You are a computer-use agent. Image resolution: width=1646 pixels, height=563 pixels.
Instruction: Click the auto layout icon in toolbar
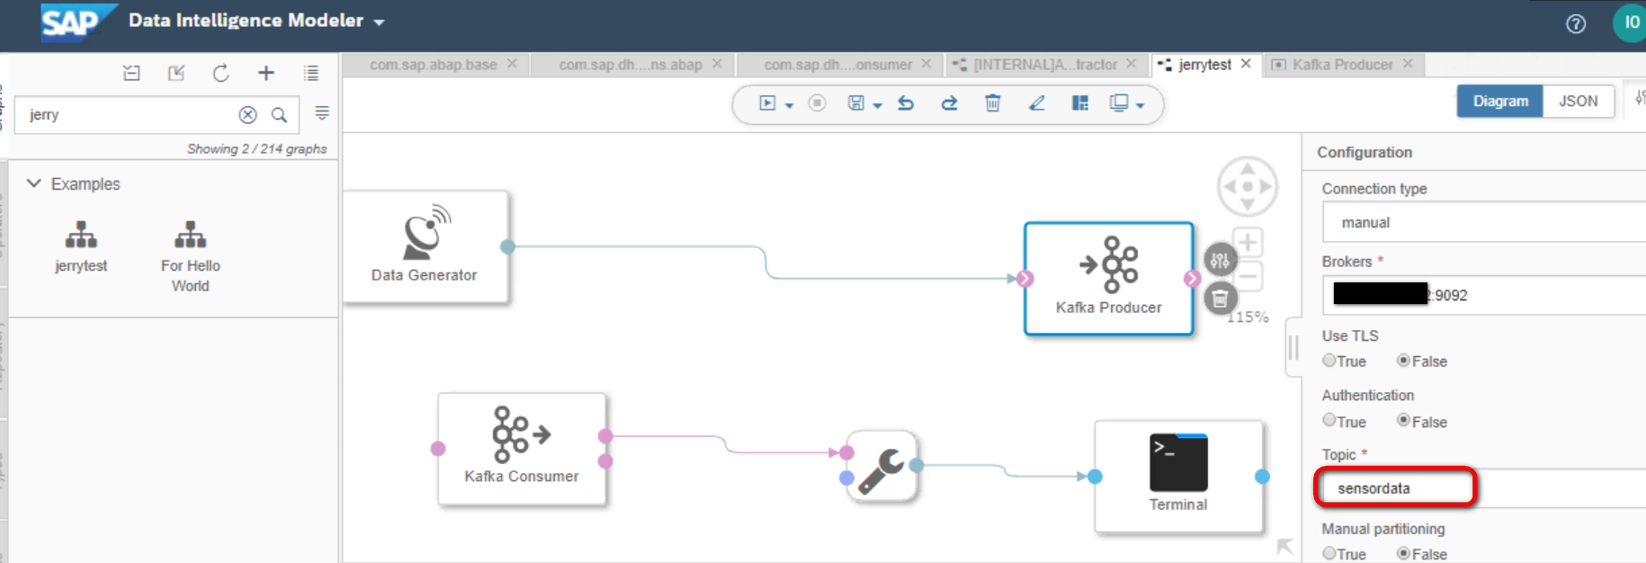(1080, 103)
